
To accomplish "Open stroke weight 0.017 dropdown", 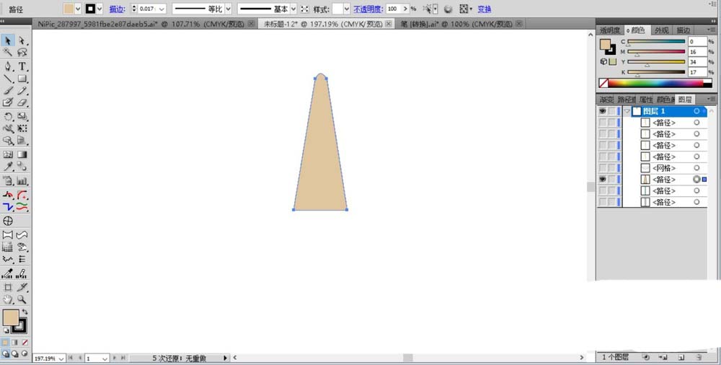I will pyautogui.click(x=162, y=9).
